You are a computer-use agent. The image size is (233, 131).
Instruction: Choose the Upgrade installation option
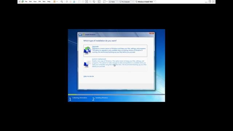pyautogui.click(x=115, y=51)
